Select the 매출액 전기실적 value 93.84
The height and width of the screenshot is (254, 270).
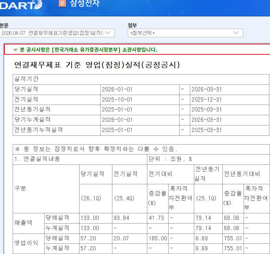pos(121,218)
